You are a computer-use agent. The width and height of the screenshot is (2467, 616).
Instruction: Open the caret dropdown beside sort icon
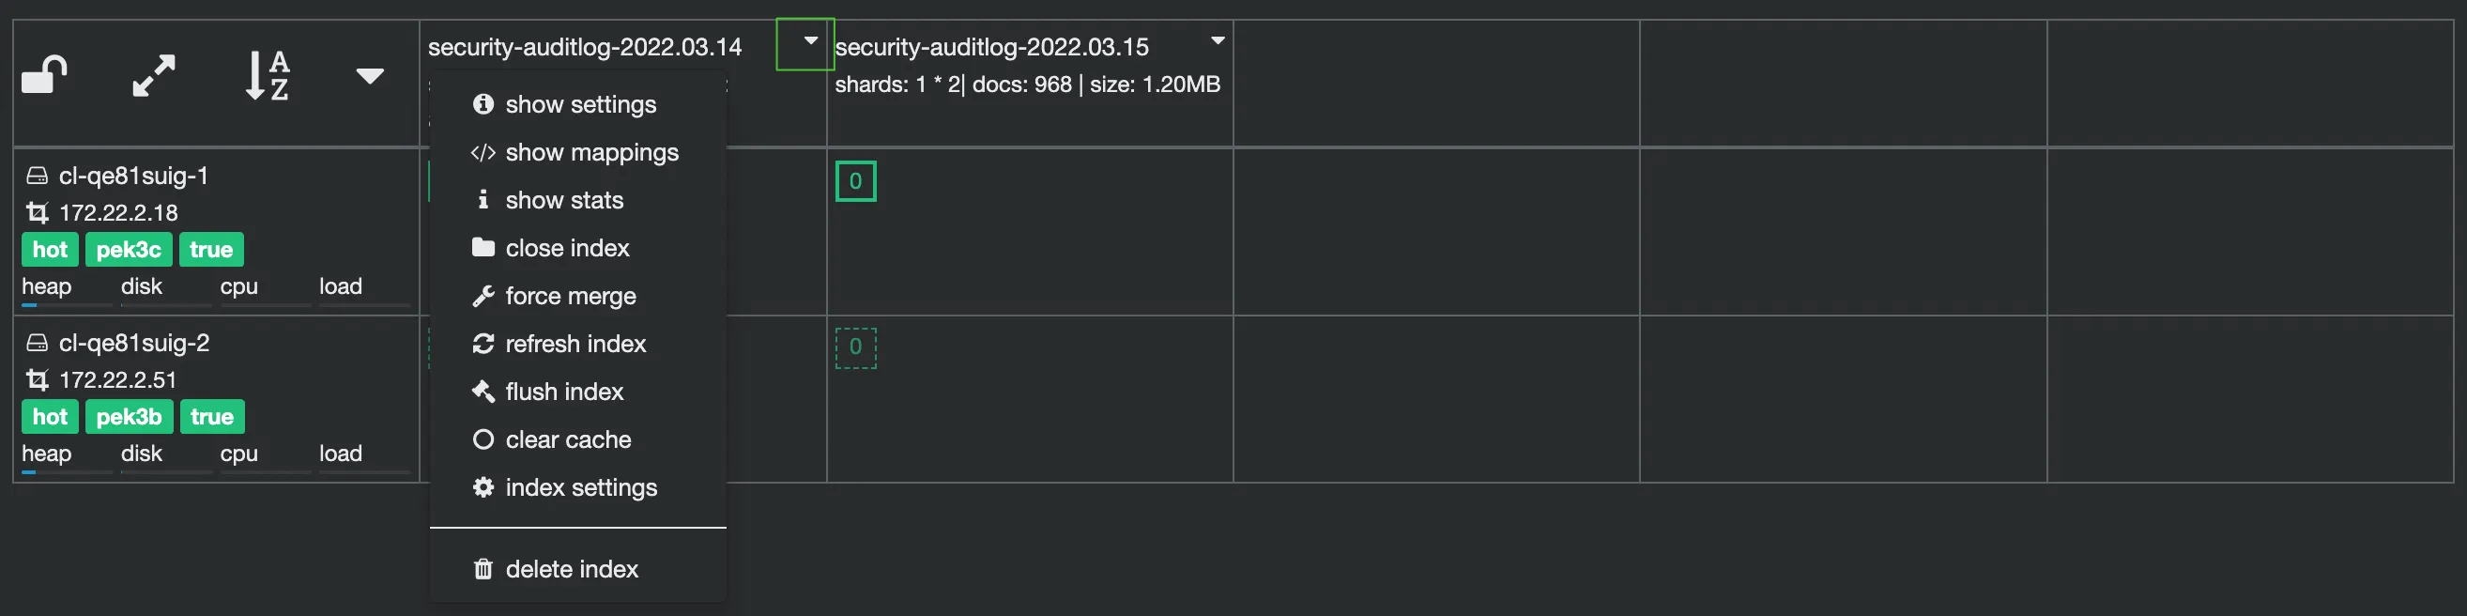click(x=370, y=76)
